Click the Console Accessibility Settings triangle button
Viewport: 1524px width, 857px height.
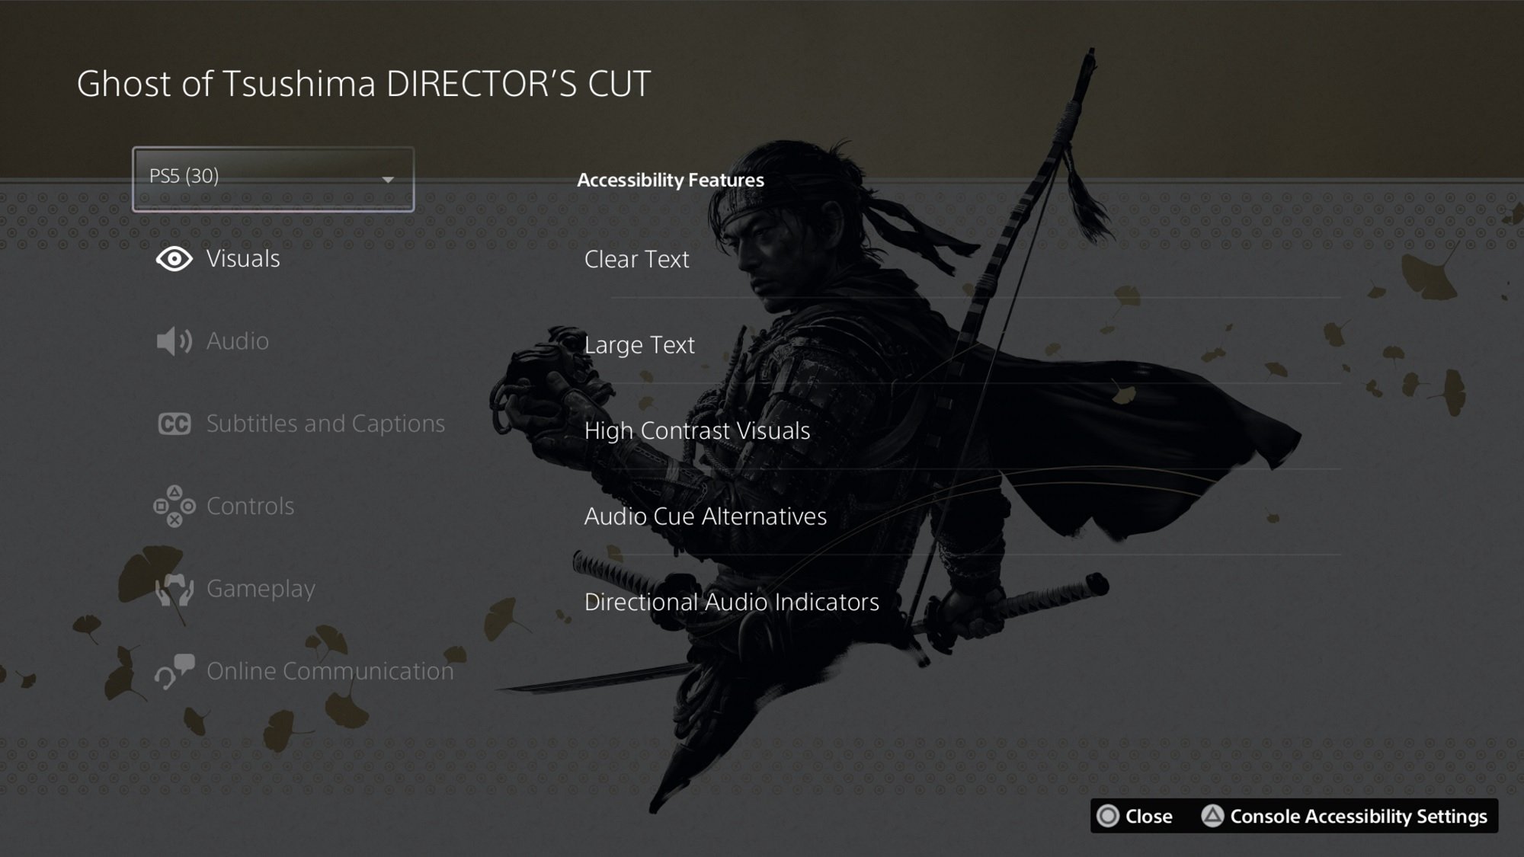[x=1216, y=814]
